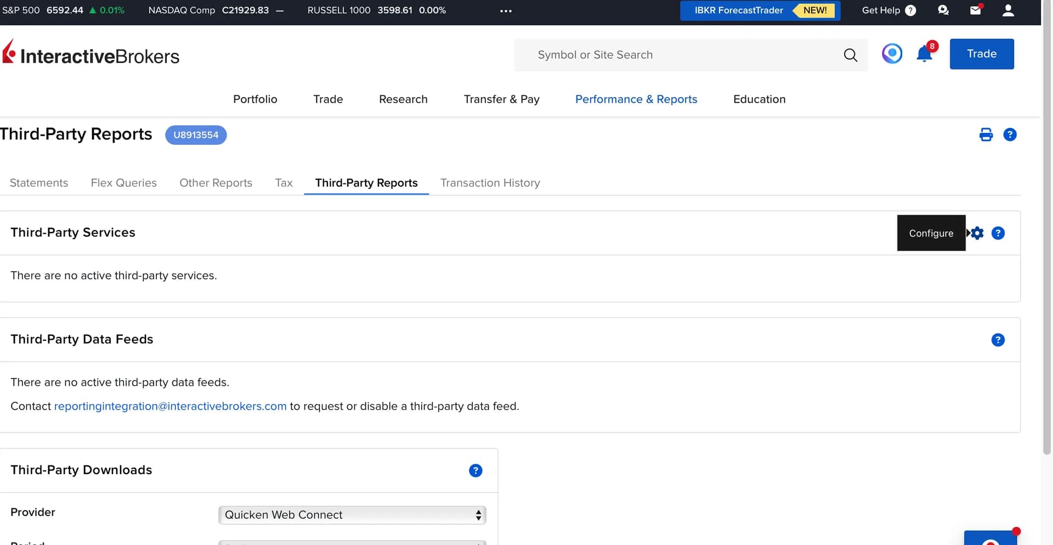Open the message center envelope icon
Viewport: 1053px width, 545px height.
click(x=976, y=10)
